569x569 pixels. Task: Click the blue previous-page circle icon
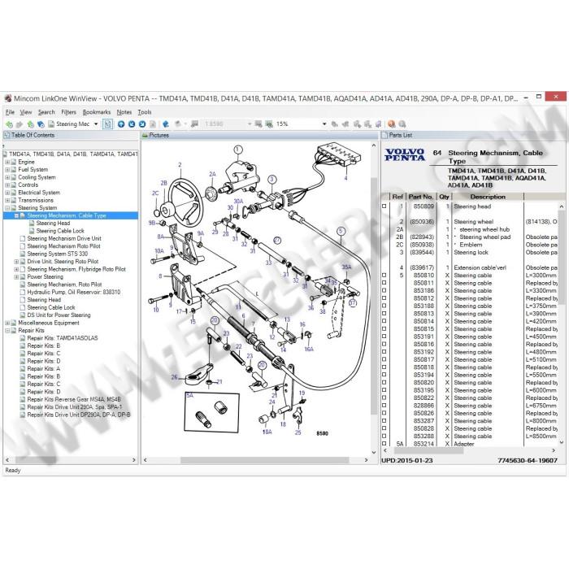click(132, 124)
